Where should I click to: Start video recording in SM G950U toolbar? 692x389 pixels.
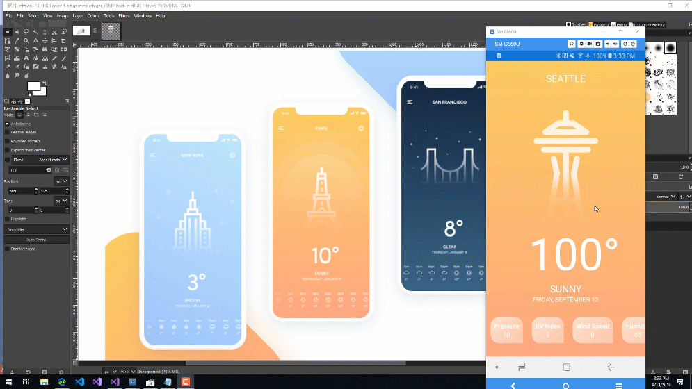click(x=590, y=44)
